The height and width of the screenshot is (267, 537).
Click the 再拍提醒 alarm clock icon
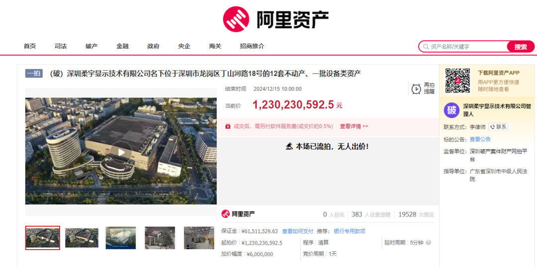[416, 88]
